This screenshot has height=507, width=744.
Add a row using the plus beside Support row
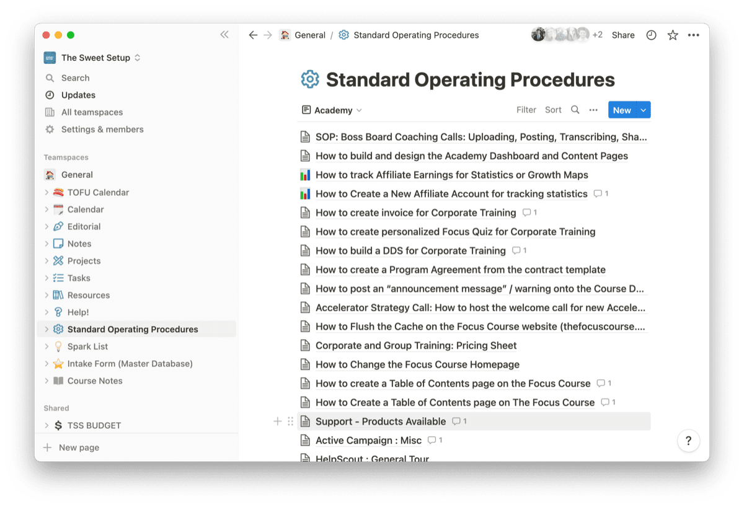(x=277, y=421)
